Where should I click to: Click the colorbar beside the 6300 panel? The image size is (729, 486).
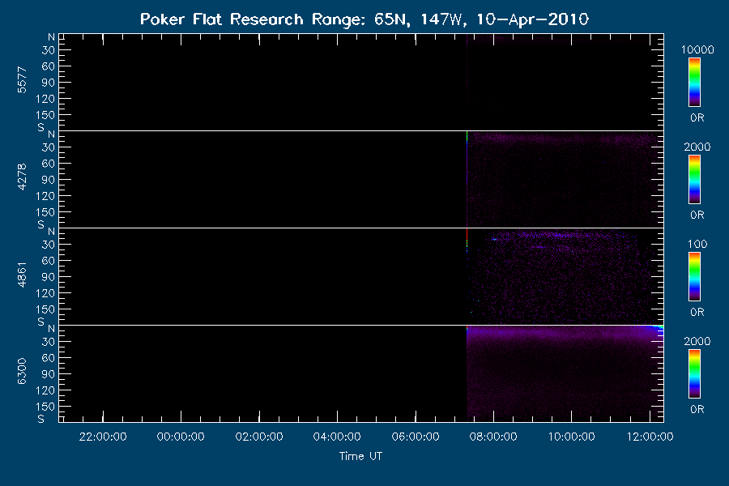(x=695, y=374)
